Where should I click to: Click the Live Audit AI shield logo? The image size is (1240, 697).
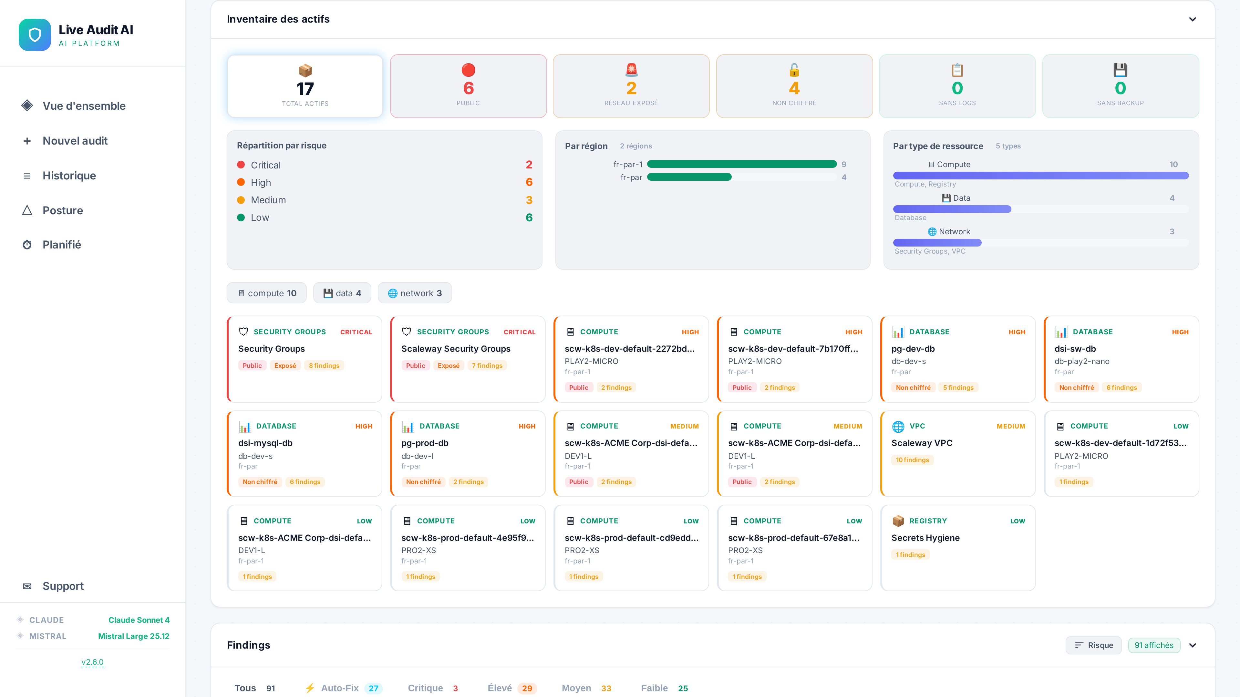pos(34,35)
